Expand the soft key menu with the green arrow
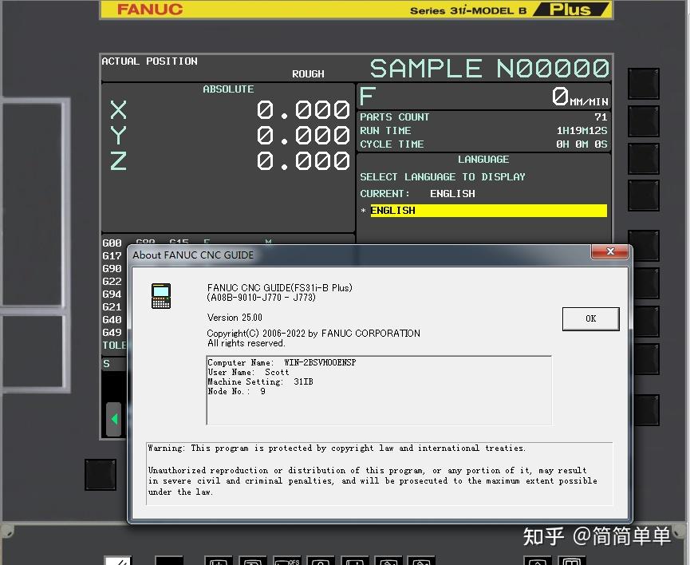690x565 pixels. pyautogui.click(x=113, y=418)
